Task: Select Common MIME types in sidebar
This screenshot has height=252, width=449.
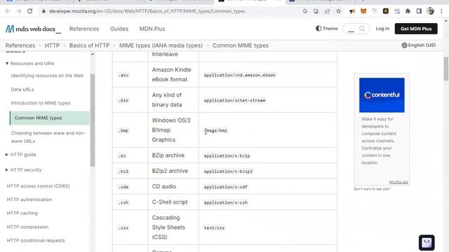Action: pos(50,118)
